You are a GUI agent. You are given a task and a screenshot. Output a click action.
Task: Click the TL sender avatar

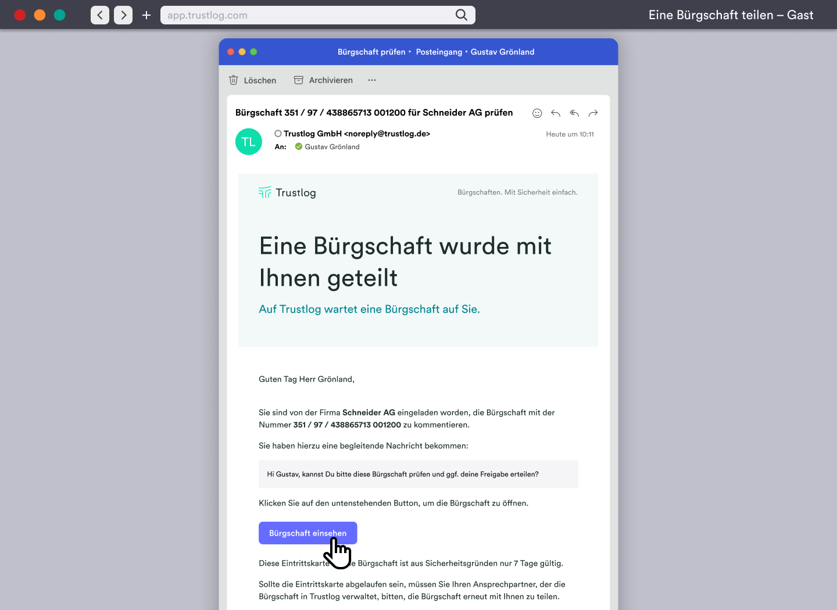point(249,141)
